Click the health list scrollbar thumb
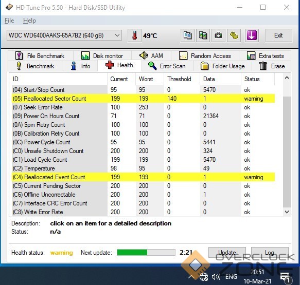 click(287, 152)
